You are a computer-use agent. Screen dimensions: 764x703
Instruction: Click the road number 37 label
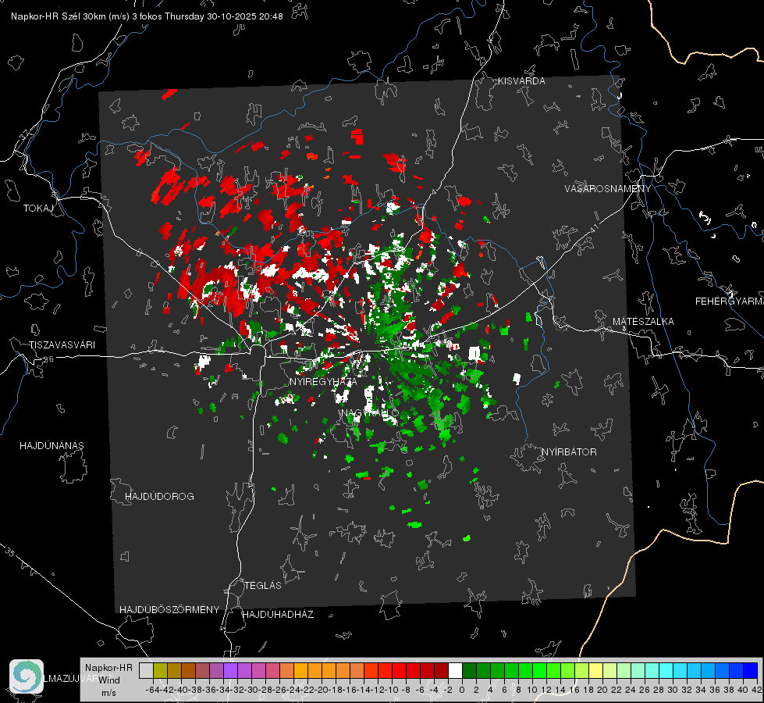click(24, 134)
